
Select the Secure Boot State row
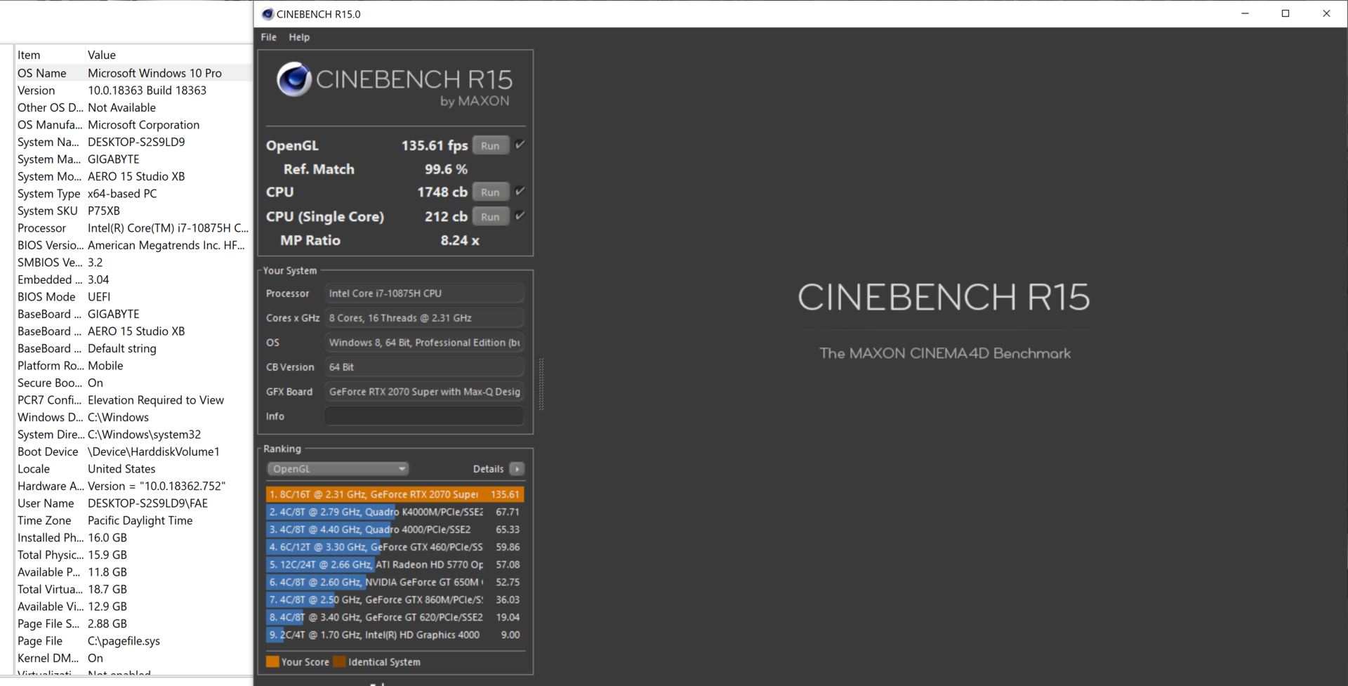coord(133,383)
